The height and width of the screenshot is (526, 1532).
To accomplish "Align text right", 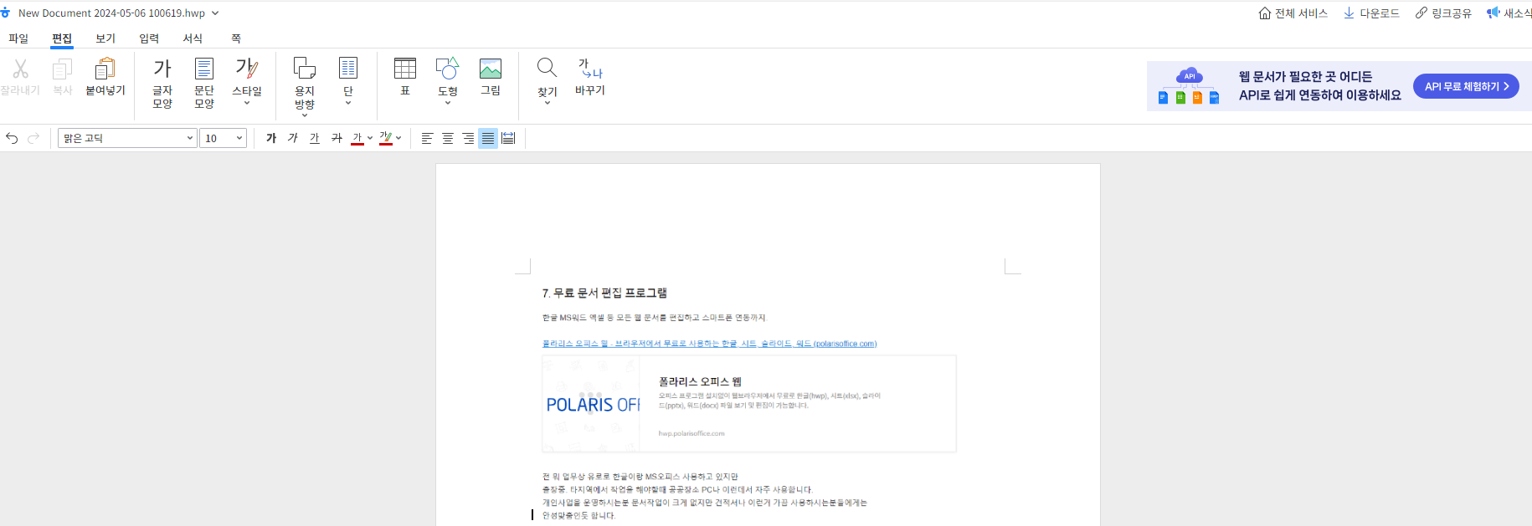I will click(468, 138).
